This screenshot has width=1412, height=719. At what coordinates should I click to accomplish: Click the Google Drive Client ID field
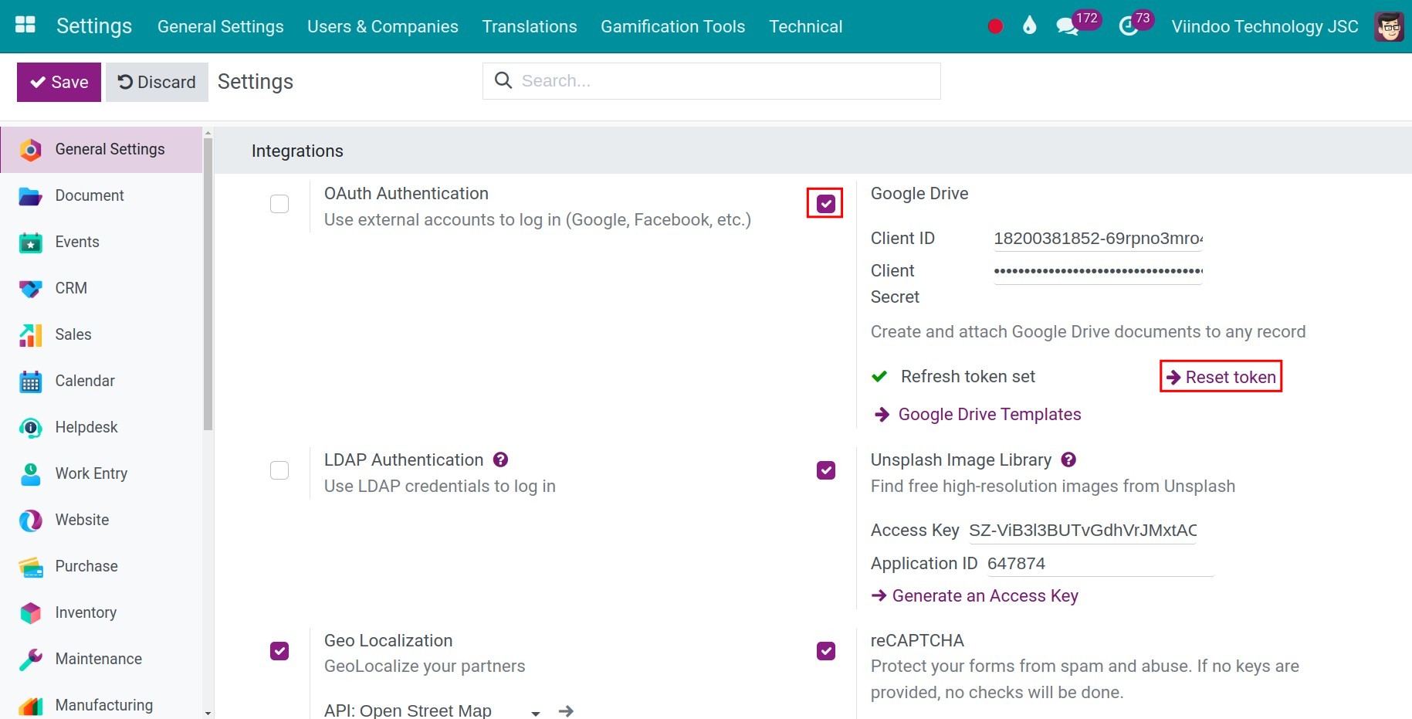coord(1098,239)
